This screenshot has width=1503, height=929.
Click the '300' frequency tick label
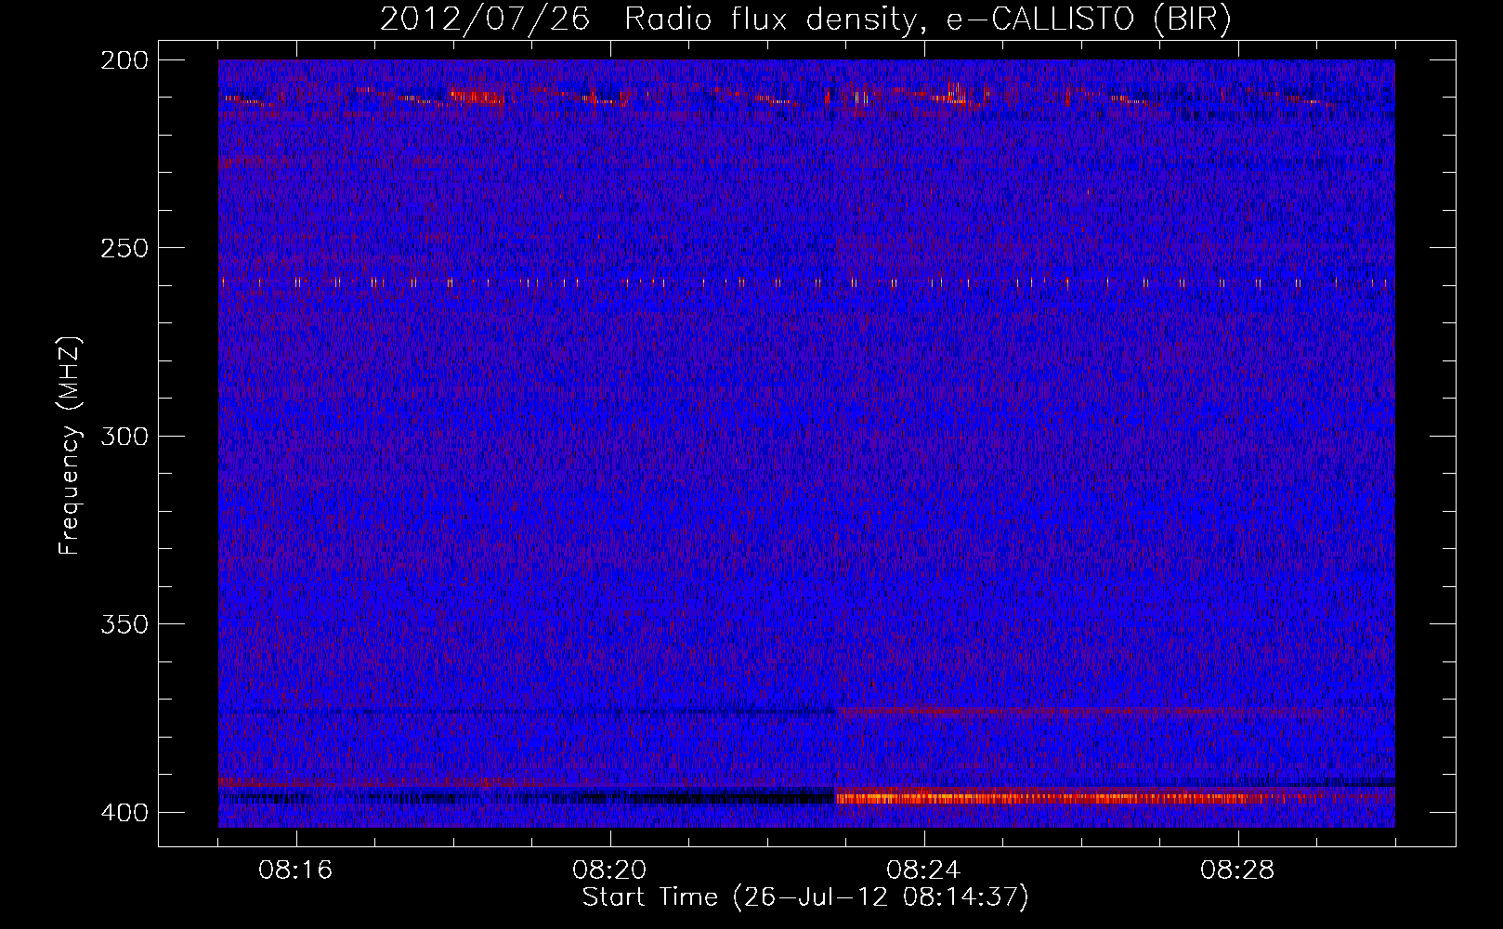tap(124, 436)
